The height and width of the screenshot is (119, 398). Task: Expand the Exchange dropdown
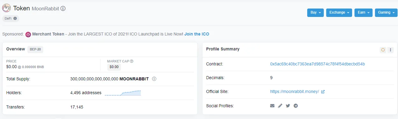339,13
